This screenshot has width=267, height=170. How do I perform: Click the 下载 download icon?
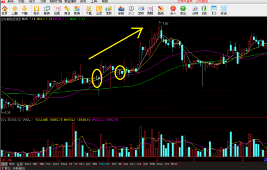89,10
